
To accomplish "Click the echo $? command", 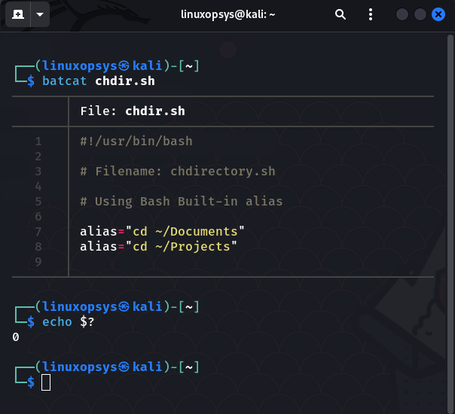I will (69, 322).
